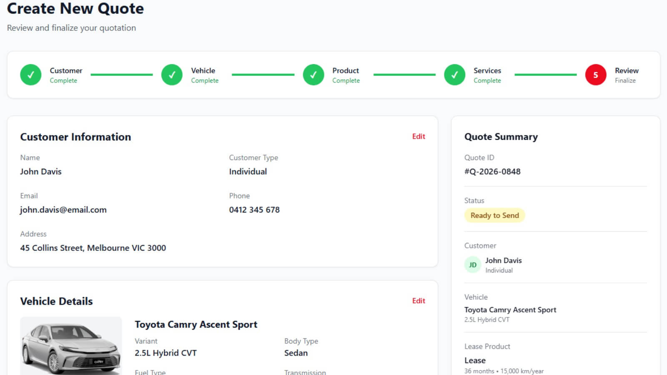
Task: Click the red Review step 5 circle
Action: pos(595,75)
